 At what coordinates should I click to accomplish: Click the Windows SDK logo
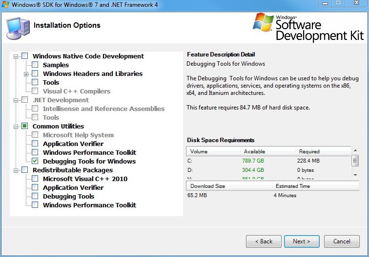(x=308, y=27)
